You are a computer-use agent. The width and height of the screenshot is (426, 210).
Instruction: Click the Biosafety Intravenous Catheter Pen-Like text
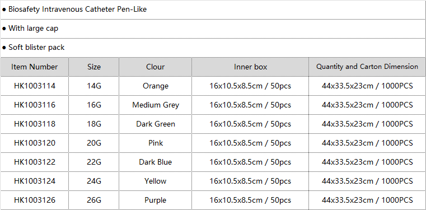pos(77,9)
